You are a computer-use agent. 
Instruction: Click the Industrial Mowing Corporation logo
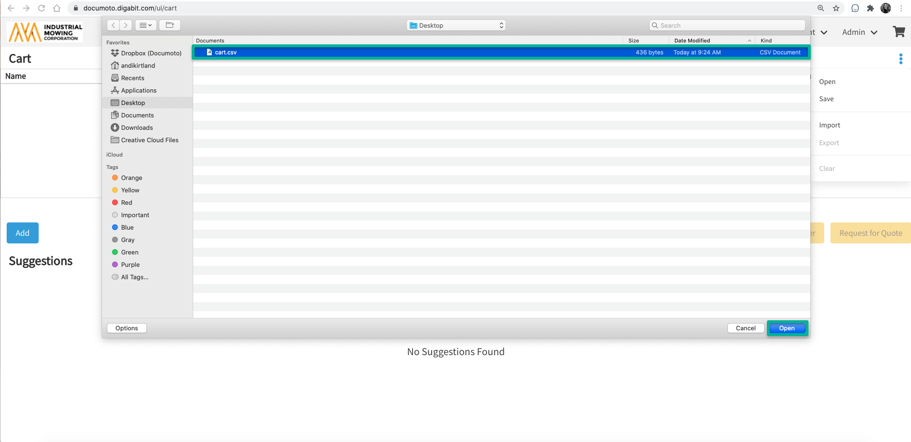pyautogui.click(x=45, y=32)
